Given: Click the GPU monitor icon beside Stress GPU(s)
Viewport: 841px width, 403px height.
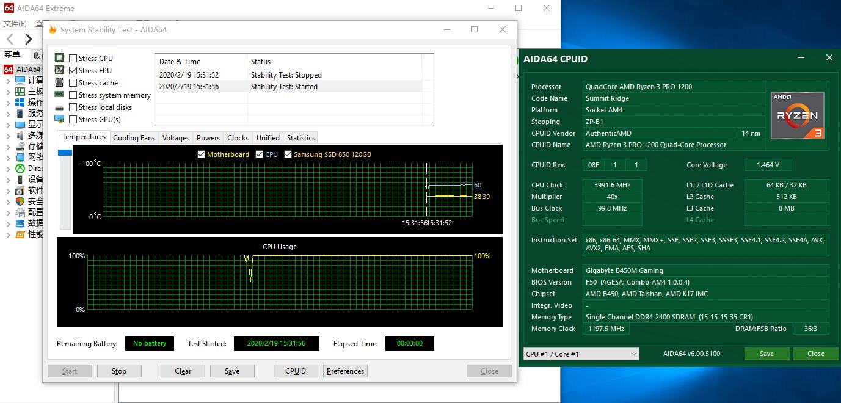Looking at the screenshot, I should click(x=59, y=119).
